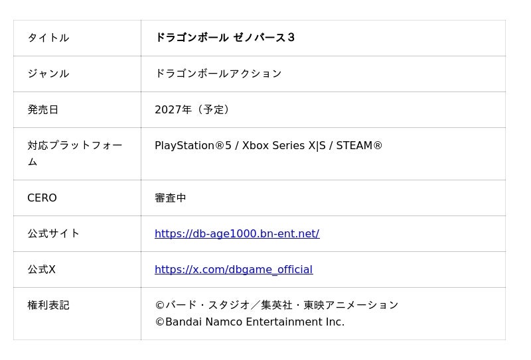Click the bold title ドラゴンボール ゼノバース3

(225, 37)
